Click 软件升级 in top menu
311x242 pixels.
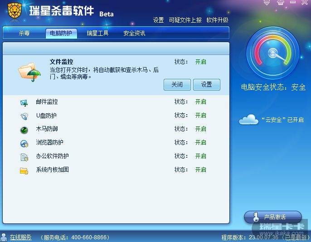(x=218, y=20)
